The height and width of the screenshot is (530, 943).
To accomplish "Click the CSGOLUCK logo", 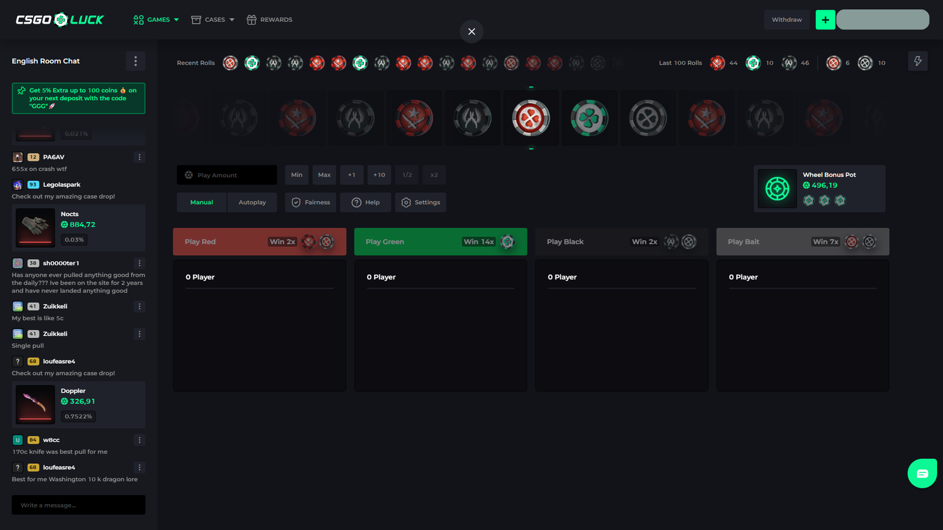I will (59, 18).
